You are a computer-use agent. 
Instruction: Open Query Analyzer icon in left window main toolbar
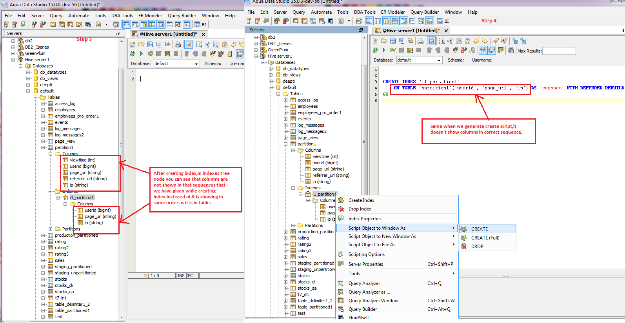pyautogui.click(x=53, y=24)
